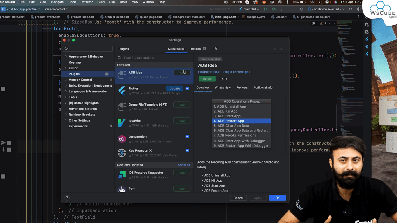Uncheck the Key Promoter X enabled checkbox
Viewport: 397px width, 223px height.
pyautogui.click(x=187, y=150)
